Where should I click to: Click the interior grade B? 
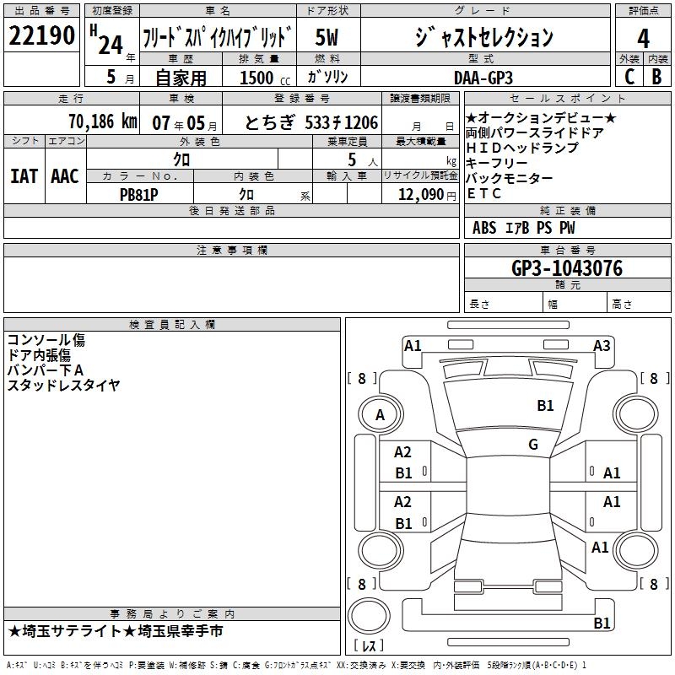tap(656, 77)
